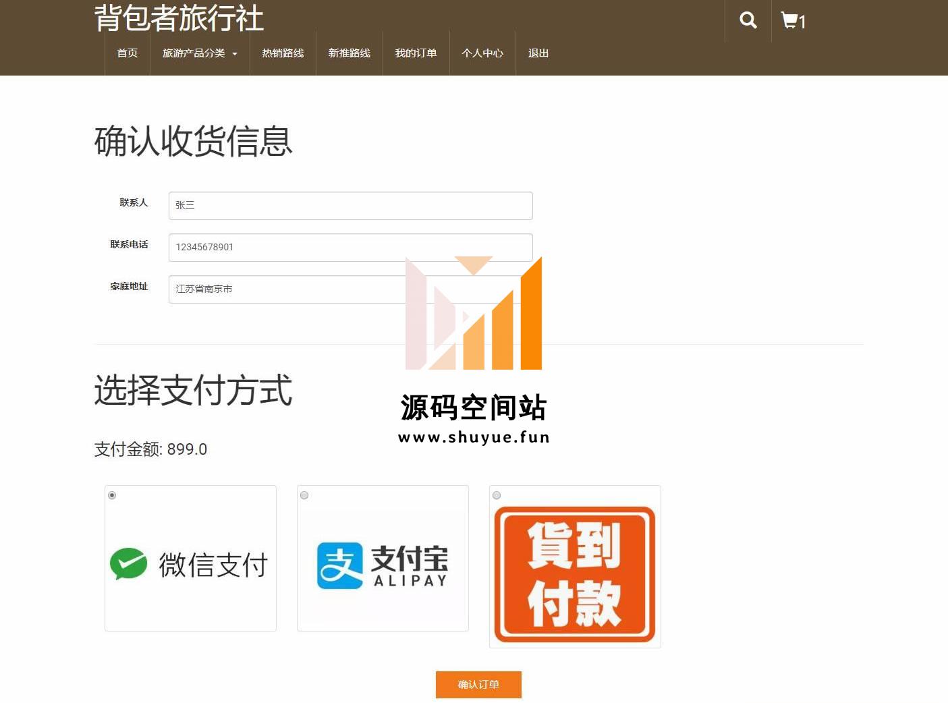
Task: Click the 貨到付款 orange image
Action: (575, 574)
